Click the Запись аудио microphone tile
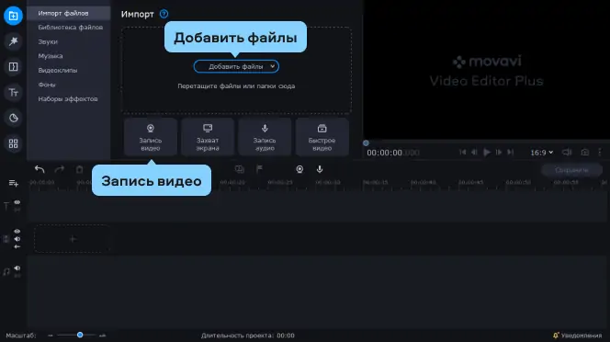Screen dimensions: 610x342 coord(265,137)
